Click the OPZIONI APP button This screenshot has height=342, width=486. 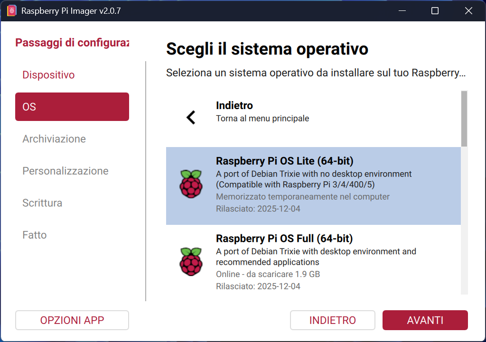(x=72, y=320)
